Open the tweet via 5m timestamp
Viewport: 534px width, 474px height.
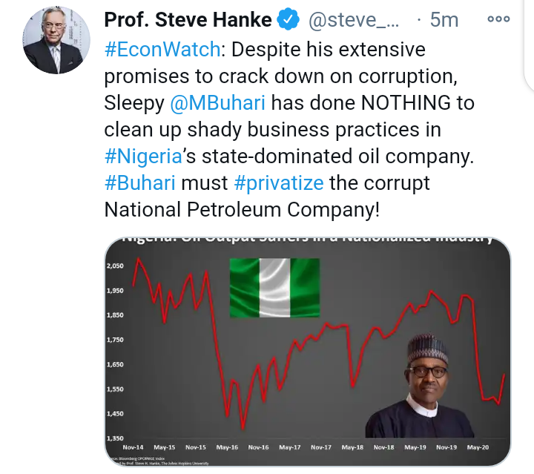tap(444, 20)
